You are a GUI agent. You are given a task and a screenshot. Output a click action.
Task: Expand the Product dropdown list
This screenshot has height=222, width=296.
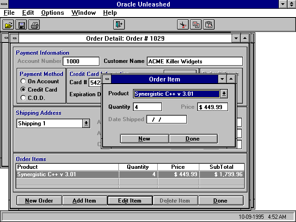click(x=224, y=94)
